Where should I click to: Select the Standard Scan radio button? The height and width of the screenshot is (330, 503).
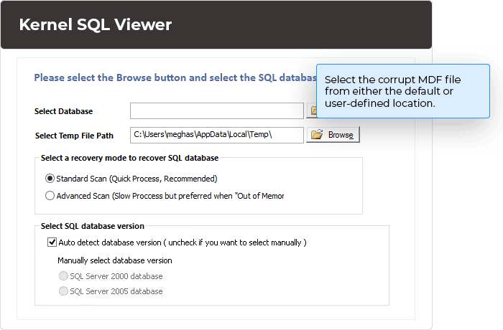point(50,179)
